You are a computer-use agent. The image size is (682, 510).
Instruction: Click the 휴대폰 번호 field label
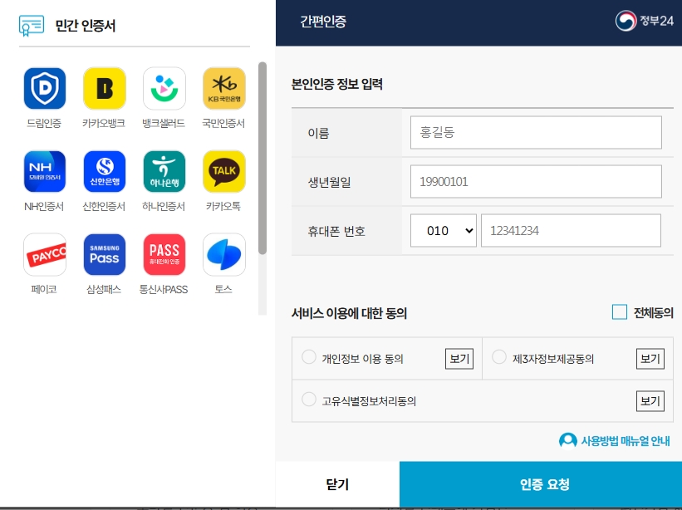(336, 231)
